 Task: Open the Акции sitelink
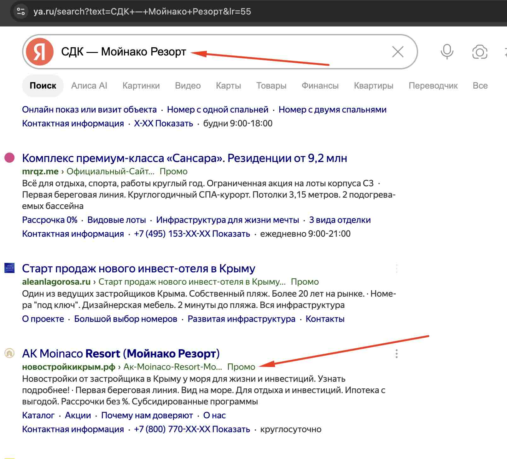[x=78, y=415]
